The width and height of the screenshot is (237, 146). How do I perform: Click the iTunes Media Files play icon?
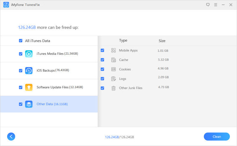tap(29, 54)
